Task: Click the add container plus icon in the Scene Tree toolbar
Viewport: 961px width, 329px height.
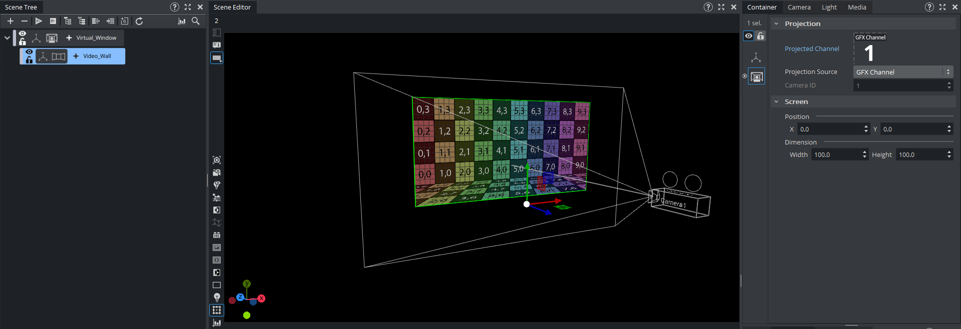Action: 11,21
